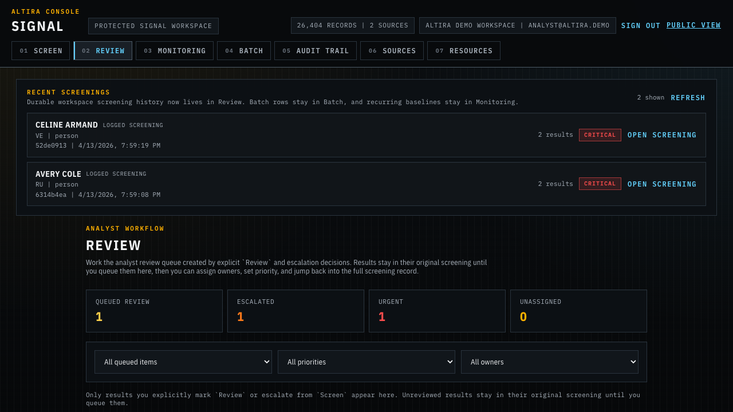
Task: Open the 05 AUDIT TRAIL tab
Action: pos(316,50)
